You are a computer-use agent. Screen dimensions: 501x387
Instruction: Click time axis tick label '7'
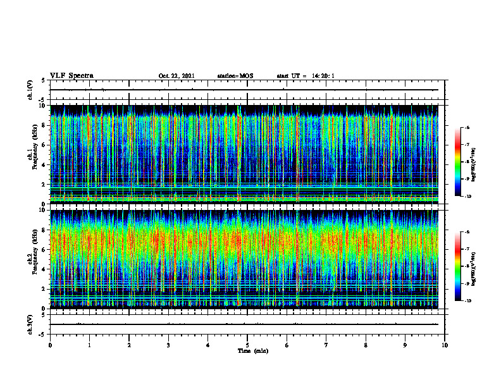click(326, 345)
